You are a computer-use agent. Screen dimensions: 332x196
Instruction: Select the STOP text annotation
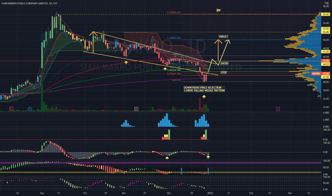click(x=224, y=72)
